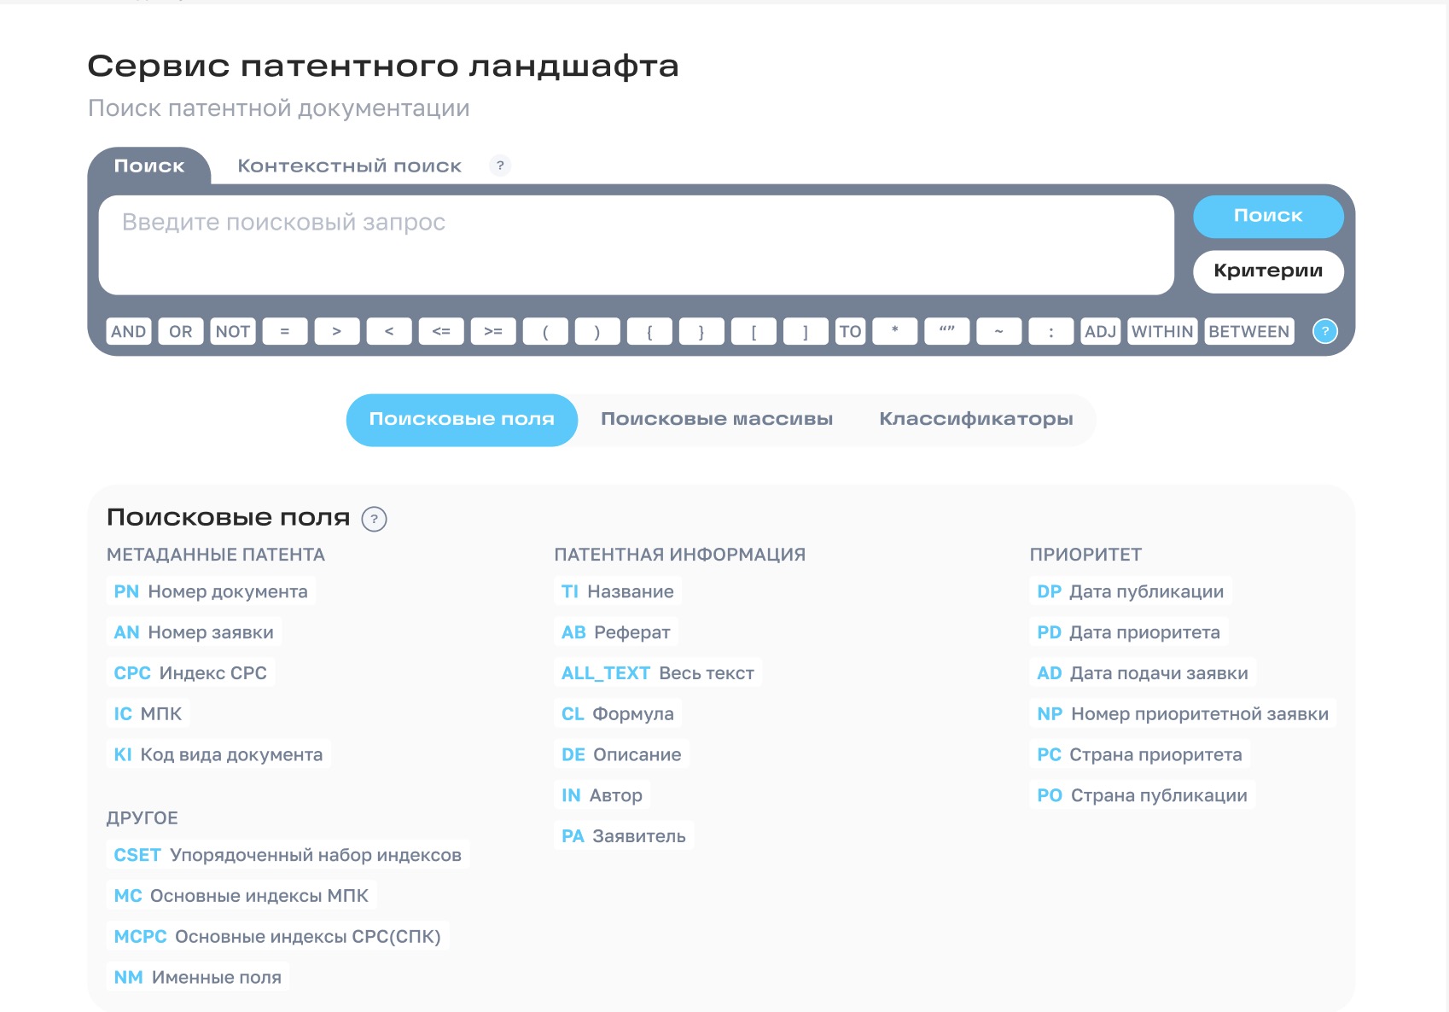Choose the PC Страна приоритета field

(x=1140, y=755)
